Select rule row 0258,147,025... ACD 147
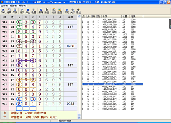This screenshot has height=123, width=171. pos(113,62)
